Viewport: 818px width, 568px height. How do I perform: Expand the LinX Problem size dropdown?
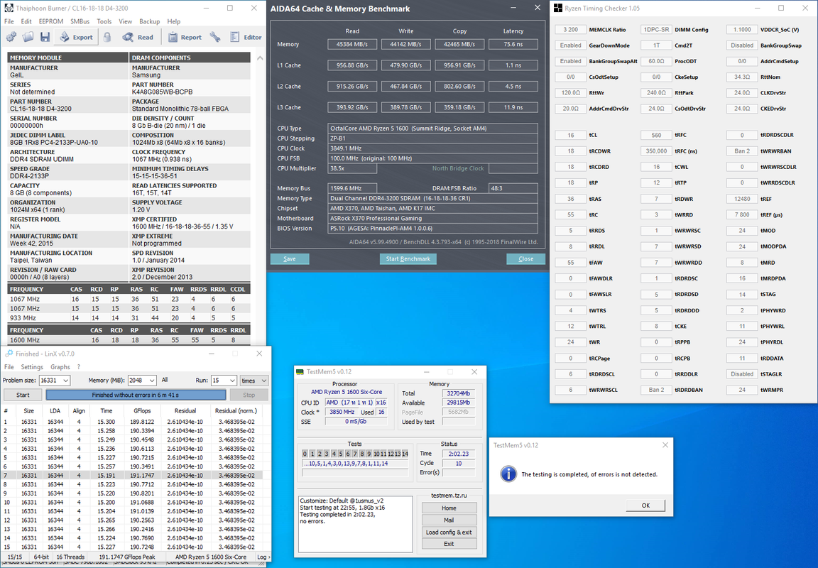pyautogui.click(x=66, y=381)
